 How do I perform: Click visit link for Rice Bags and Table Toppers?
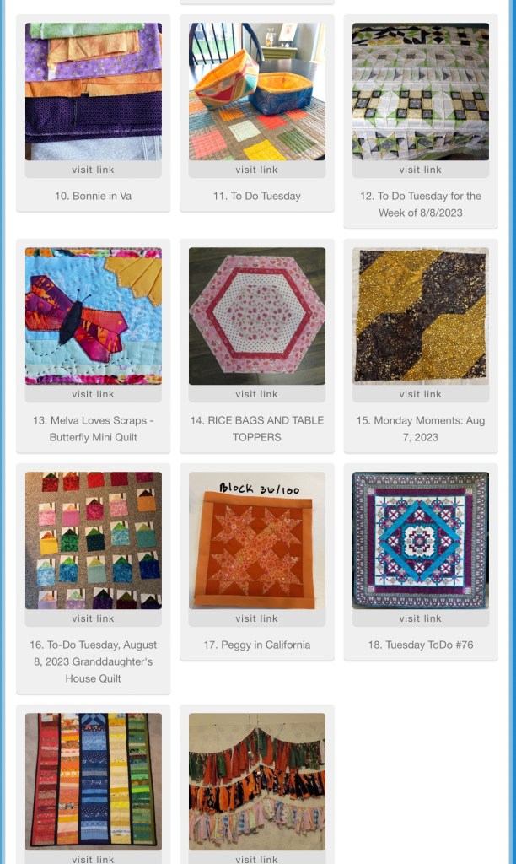(256, 394)
